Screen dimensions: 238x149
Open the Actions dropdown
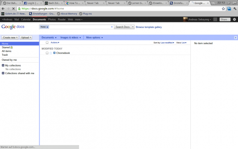click(x=55, y=43)
